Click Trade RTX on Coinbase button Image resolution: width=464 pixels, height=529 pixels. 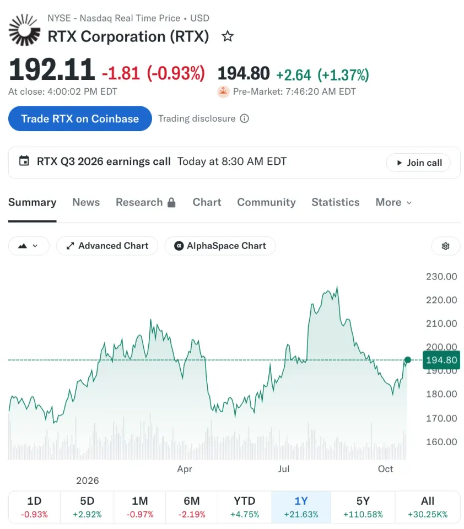(x=80, y=119)
